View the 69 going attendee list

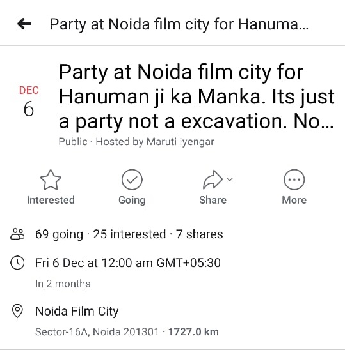click(59, 234)
